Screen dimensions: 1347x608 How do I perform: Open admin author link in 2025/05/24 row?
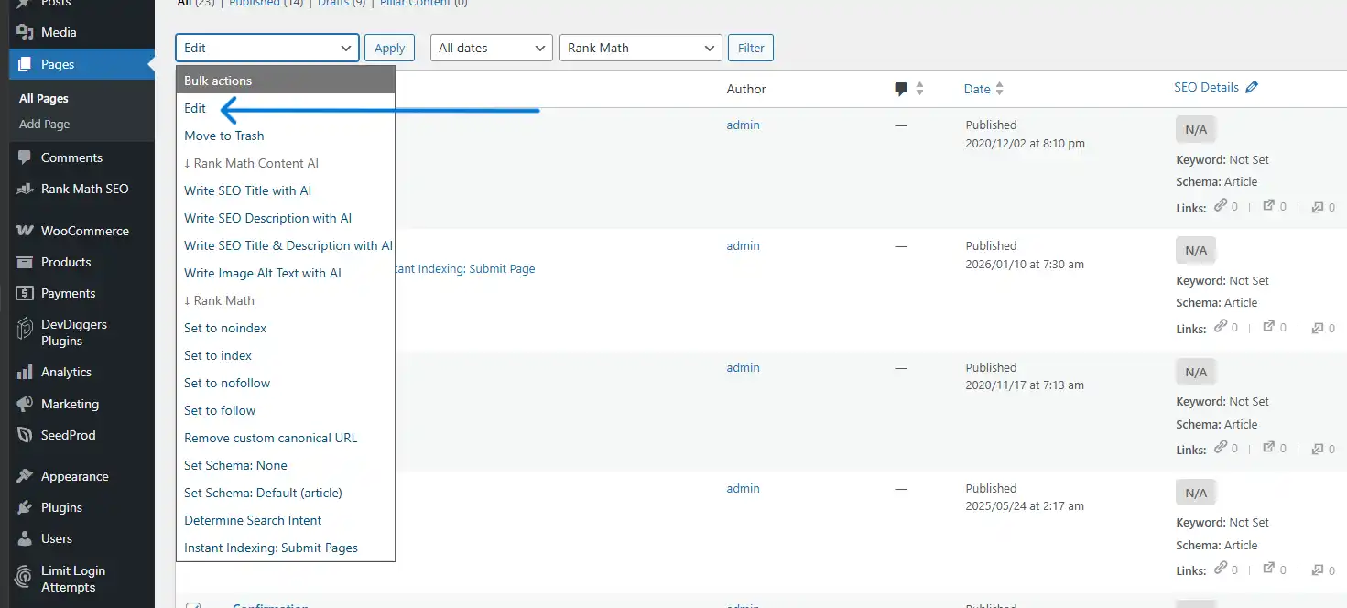[743, 488]
